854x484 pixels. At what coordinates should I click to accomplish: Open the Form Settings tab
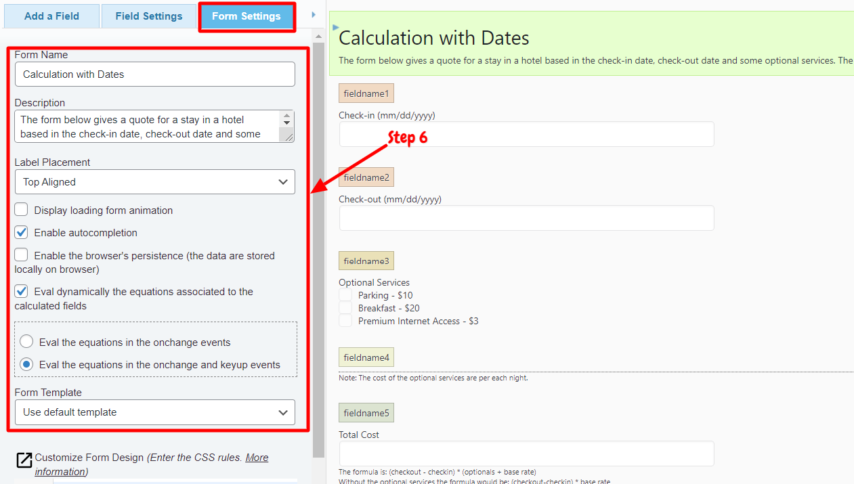pyautogui.click(x=247, y=16)
